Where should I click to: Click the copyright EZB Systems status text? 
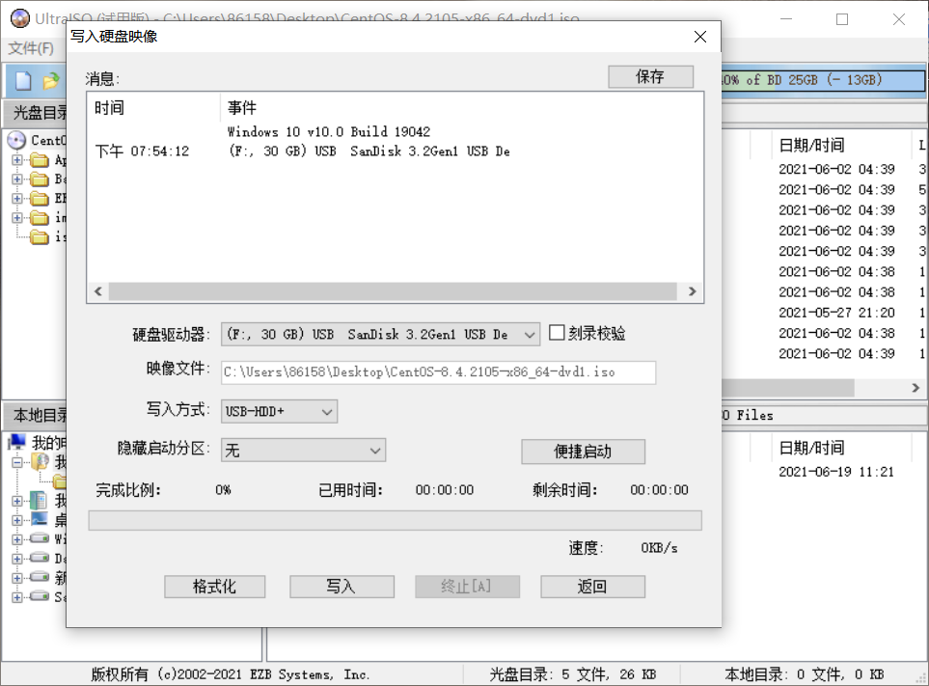pyautogui.click(x=230, y=674)
